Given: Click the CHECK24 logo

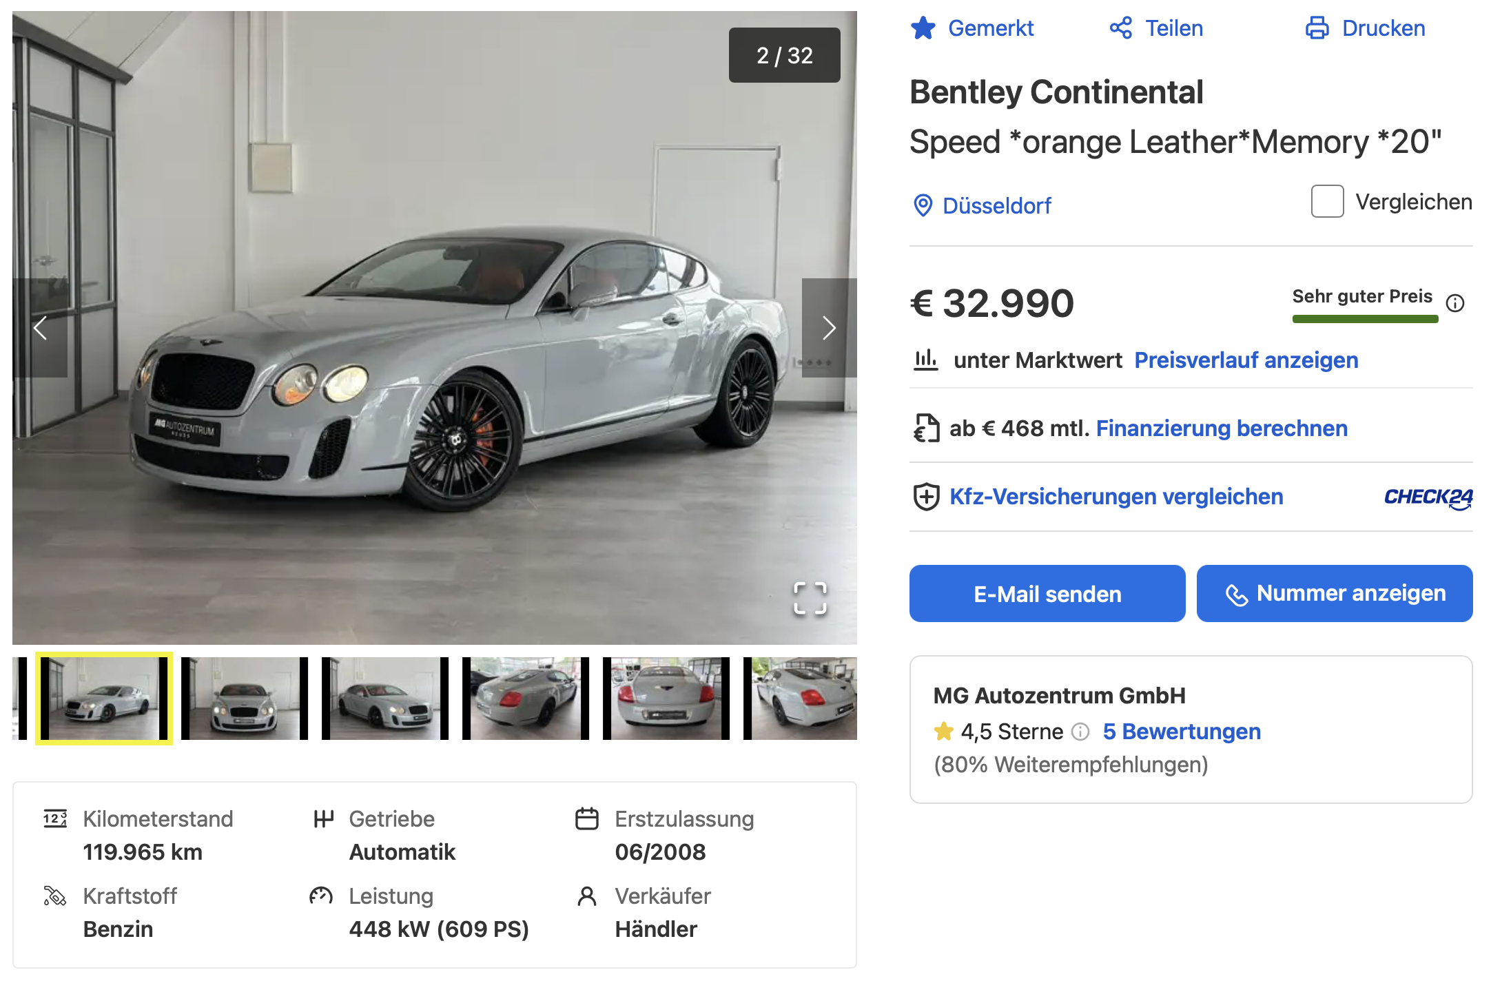Looking at the screenshot, I should 1428,497.
